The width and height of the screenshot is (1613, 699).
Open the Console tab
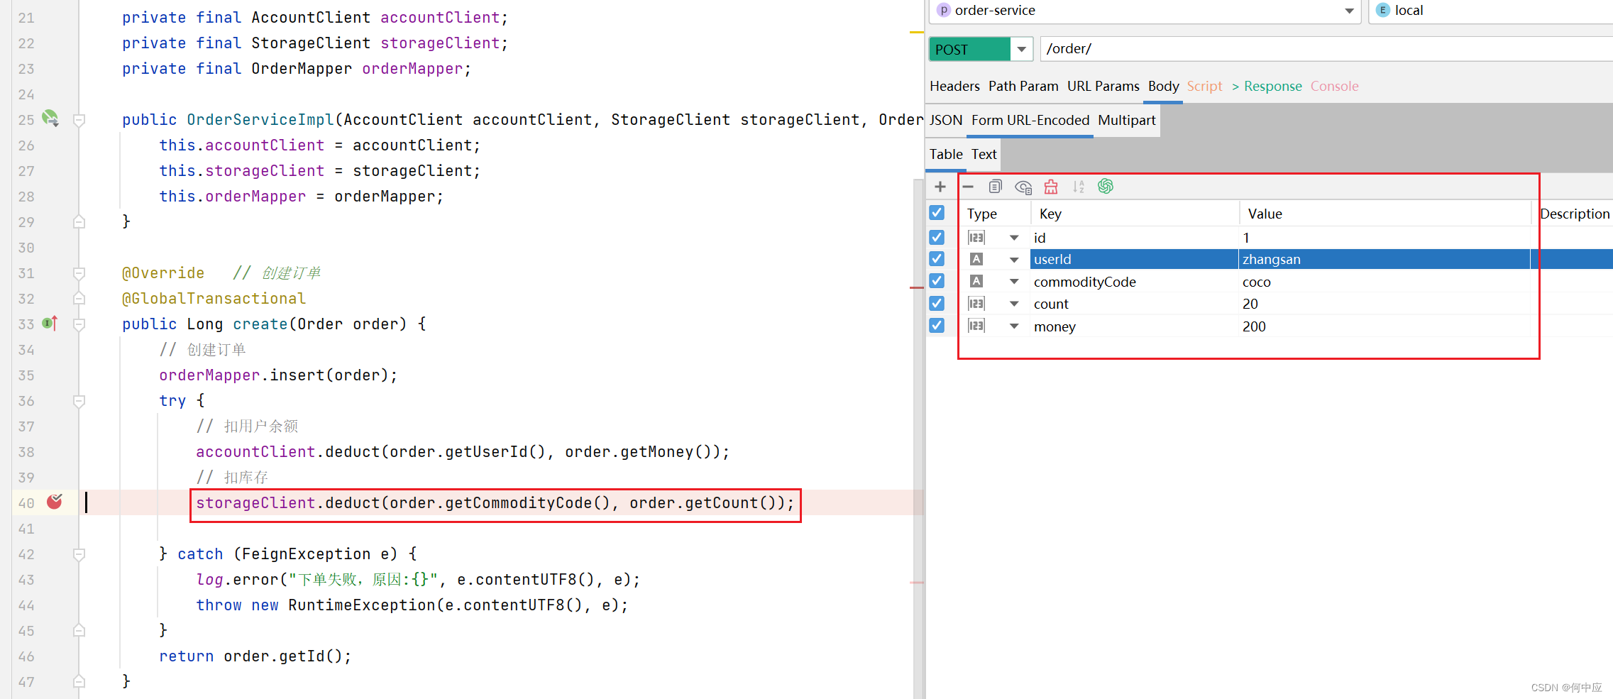1334,86
